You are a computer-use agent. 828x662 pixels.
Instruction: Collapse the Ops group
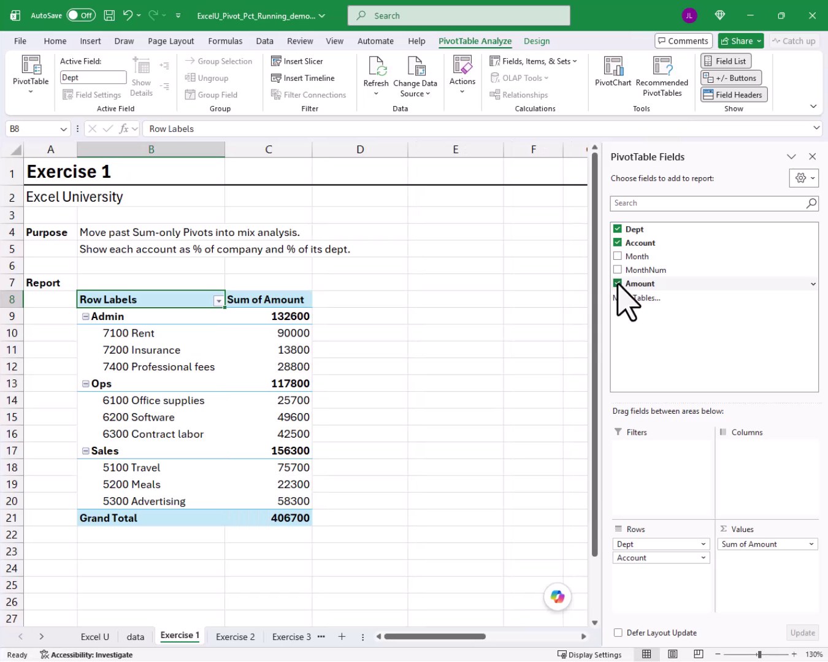click(86, 384)
